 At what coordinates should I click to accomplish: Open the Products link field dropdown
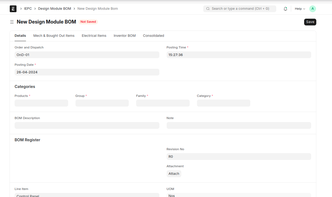click(x=41, y=103)
